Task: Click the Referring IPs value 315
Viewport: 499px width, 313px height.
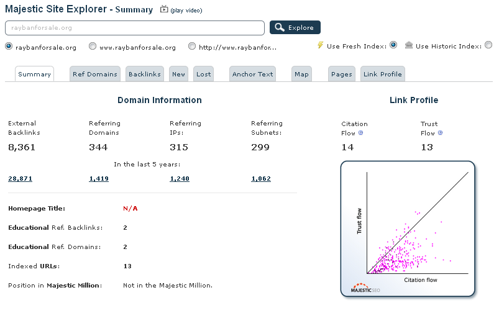Action: [x=179, y=147]
